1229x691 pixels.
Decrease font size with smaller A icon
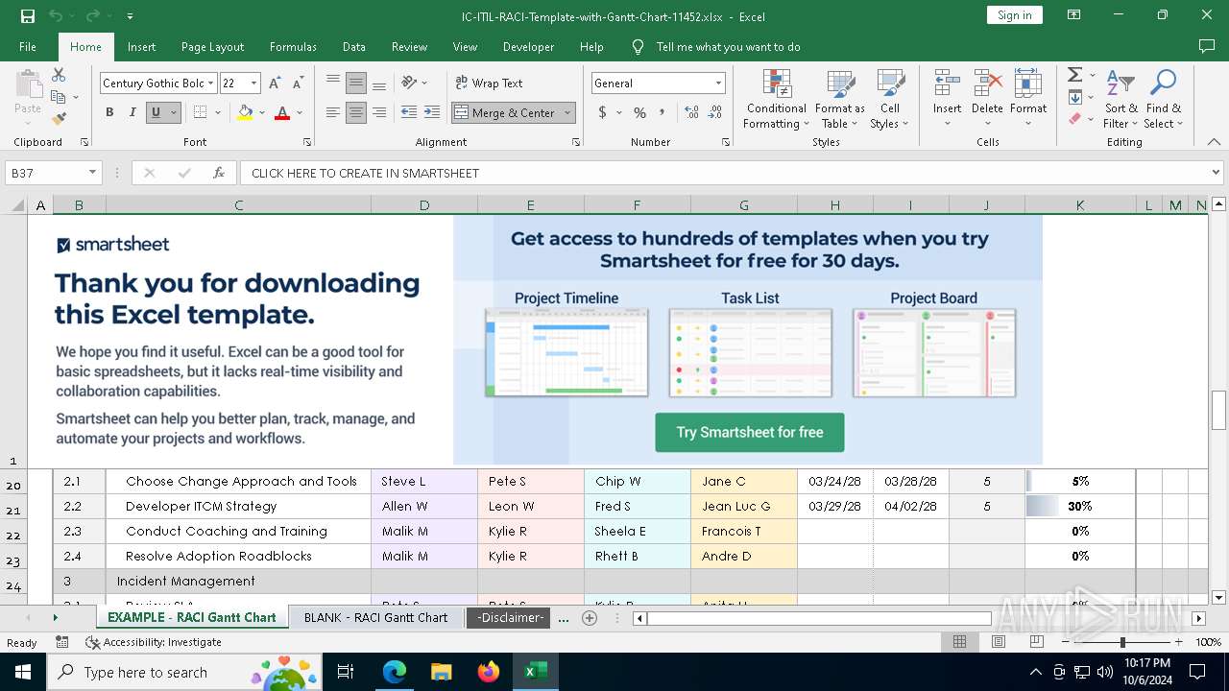(x=299, y=83)
